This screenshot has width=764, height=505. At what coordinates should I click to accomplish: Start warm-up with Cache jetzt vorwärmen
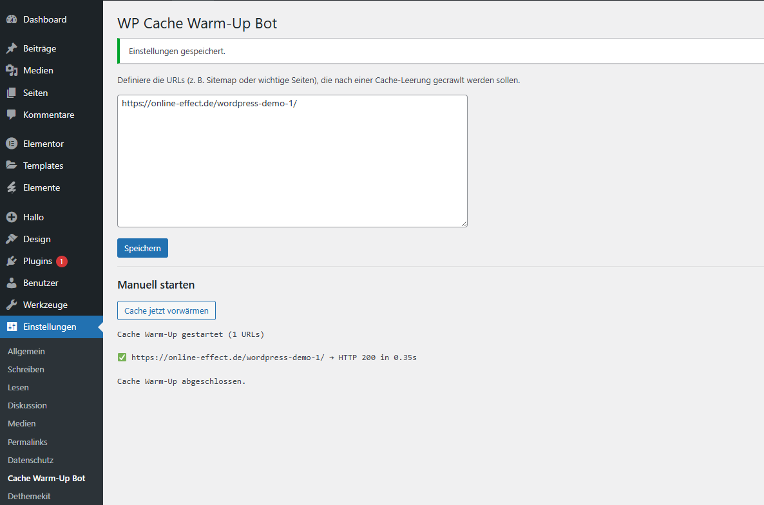pyautogui.click(x=166, y=310)
